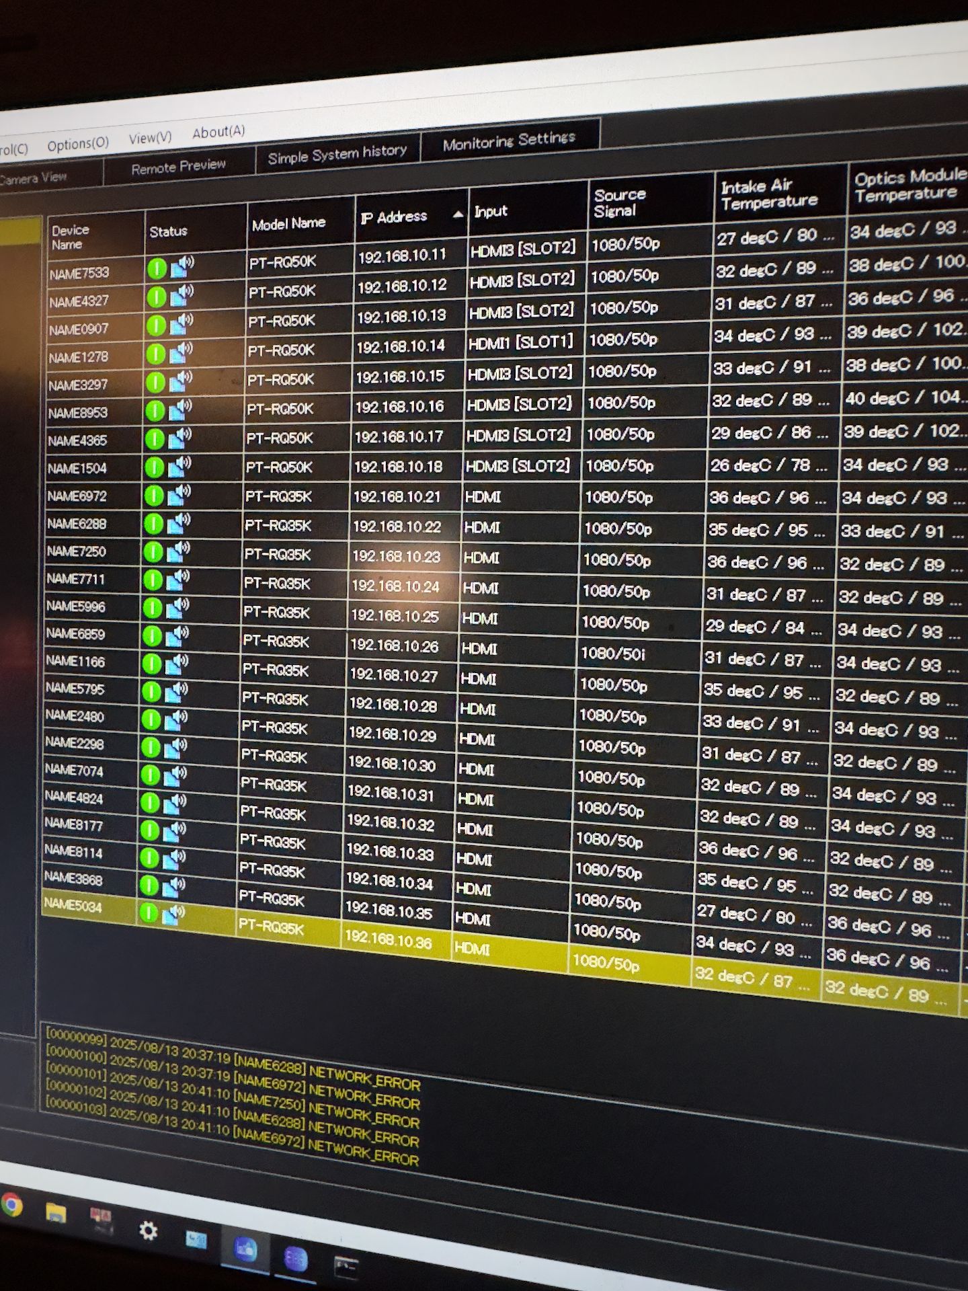This screenshot has height=1291, width=968.
Task: Click the green power icon in highlighted NAME5034 row
Action: pos(149,912)
